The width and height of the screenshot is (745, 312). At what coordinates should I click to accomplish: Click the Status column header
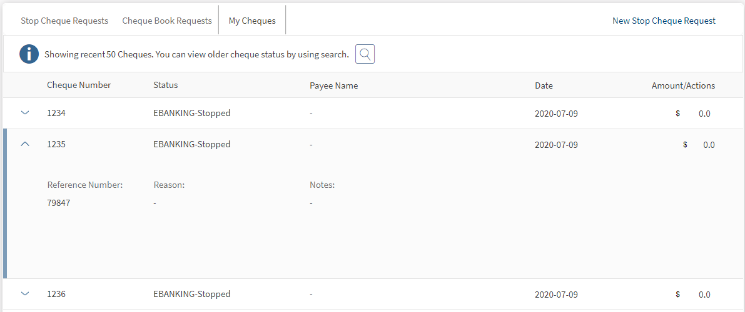[x=166, y=85]
